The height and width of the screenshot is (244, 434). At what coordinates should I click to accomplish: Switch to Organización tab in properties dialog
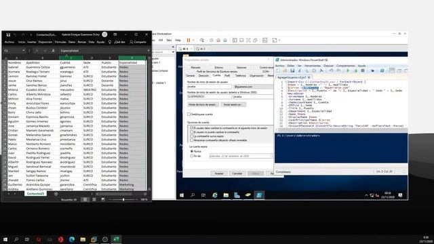[x=256, y=75]
